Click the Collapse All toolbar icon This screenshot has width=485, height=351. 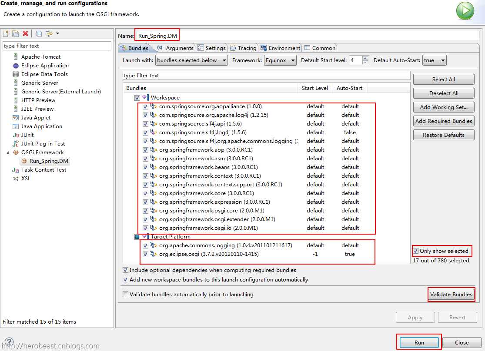tap(39, 34)
